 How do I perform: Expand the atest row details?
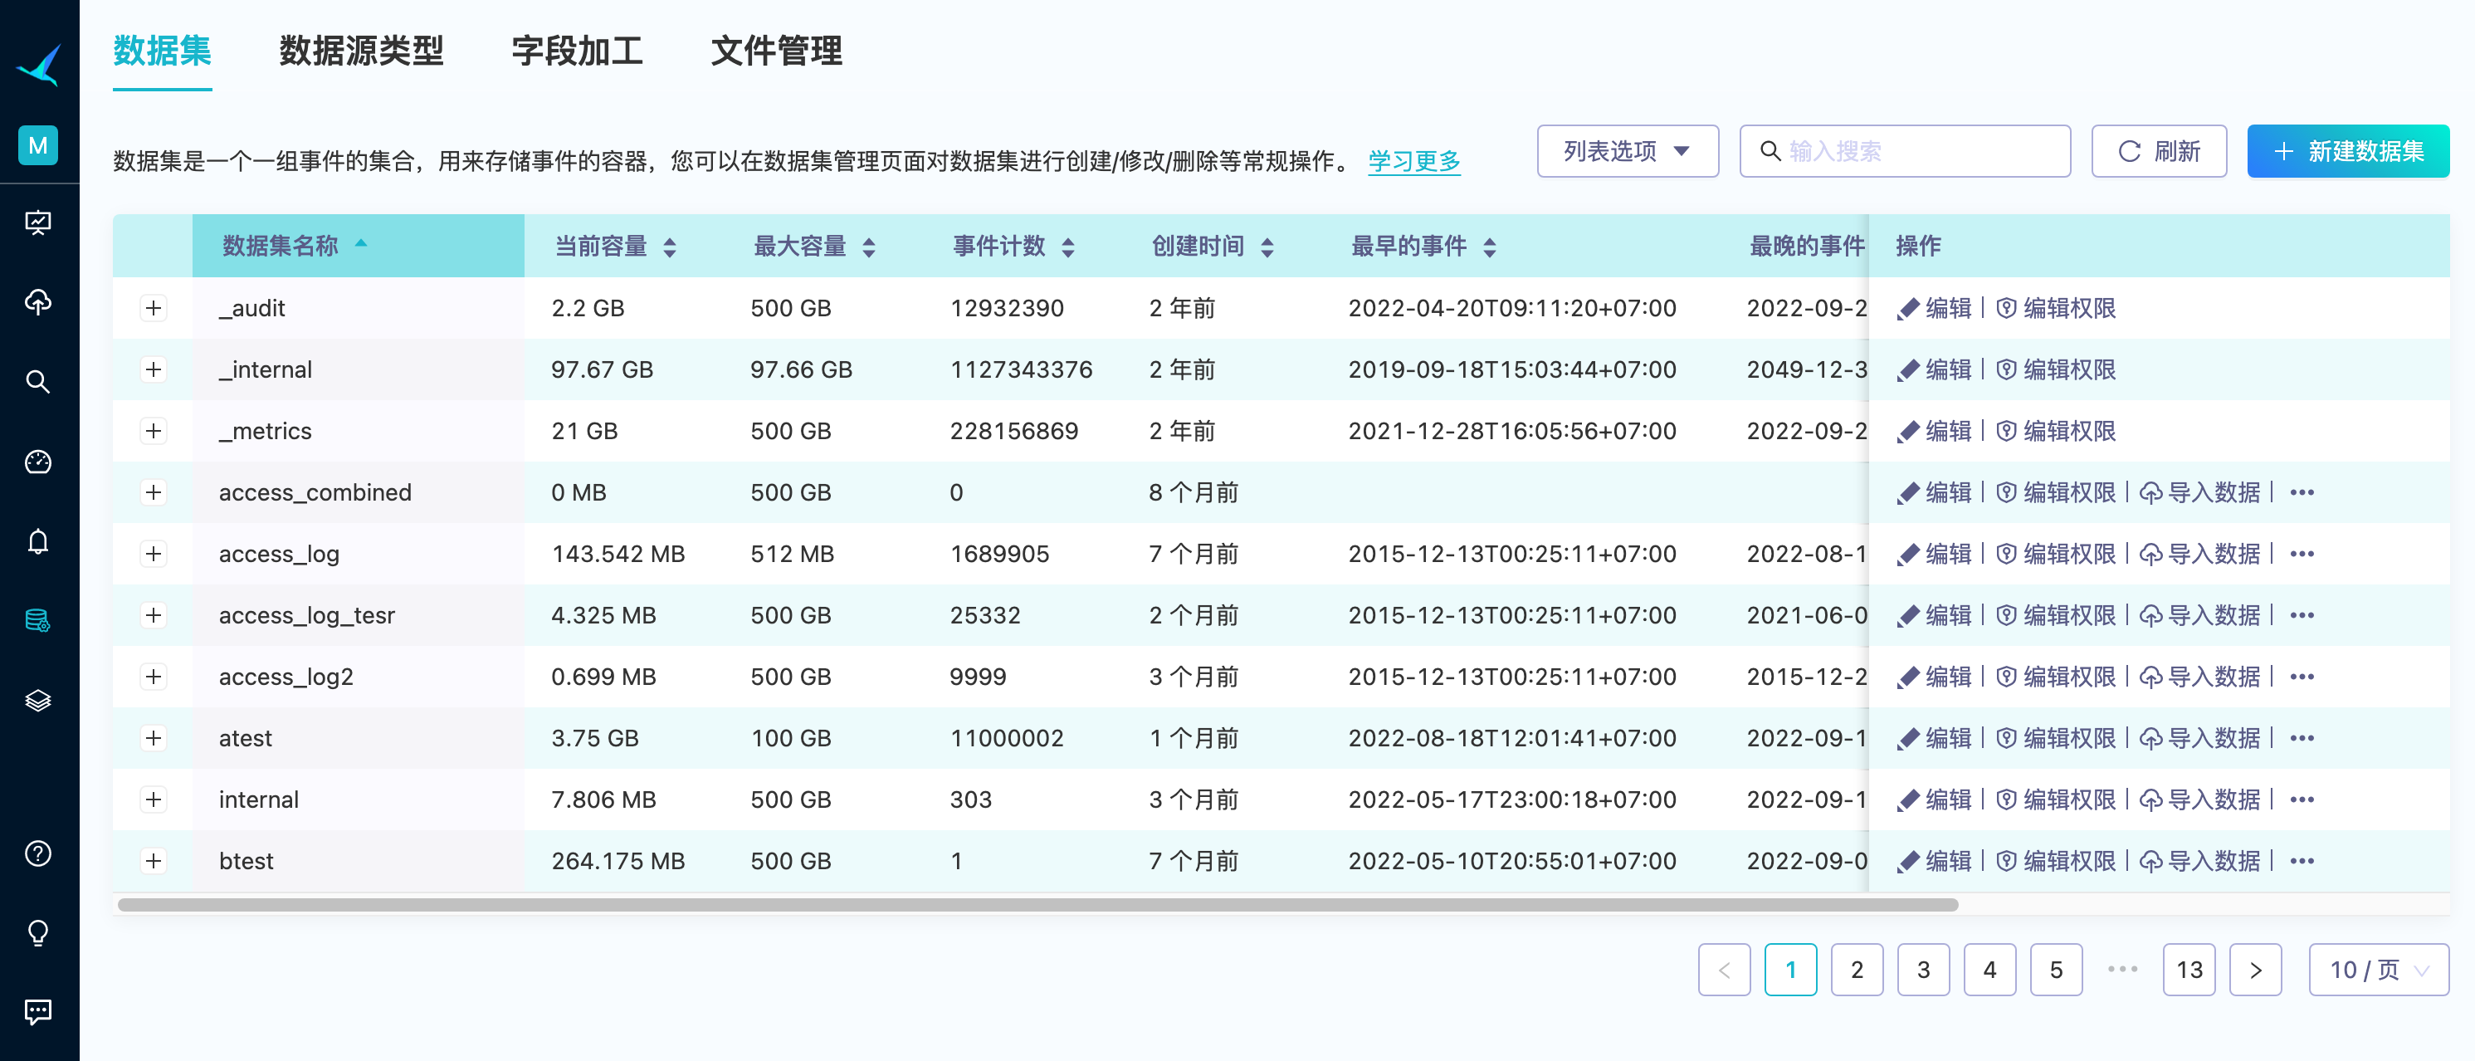click(x=154, y=738)
